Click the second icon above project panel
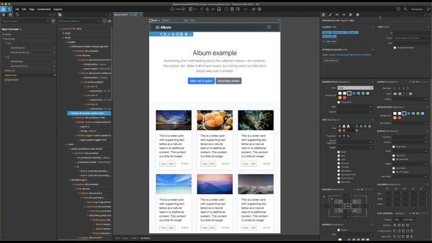Image resolution: width=432 pixels, height=243 pixels. (10, 15)
